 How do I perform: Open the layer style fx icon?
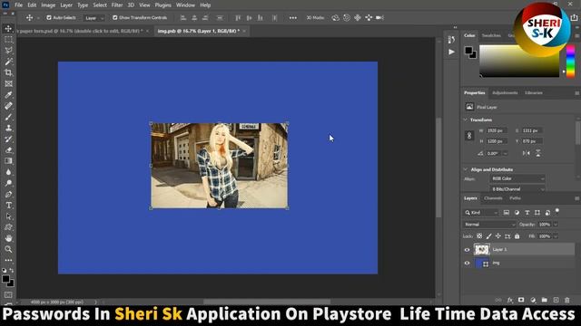click(510, 300)
